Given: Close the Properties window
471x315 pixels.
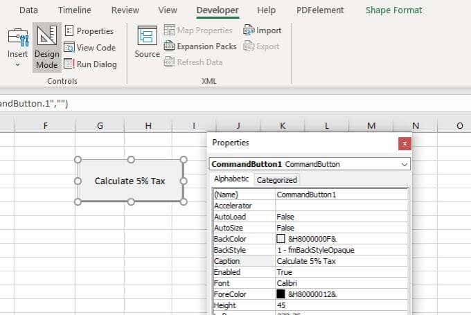Looking at the screenshot, I should click(405, 143).
